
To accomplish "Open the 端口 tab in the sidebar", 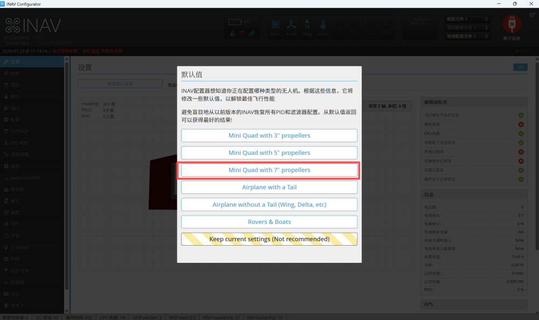I will pos(32,108).
